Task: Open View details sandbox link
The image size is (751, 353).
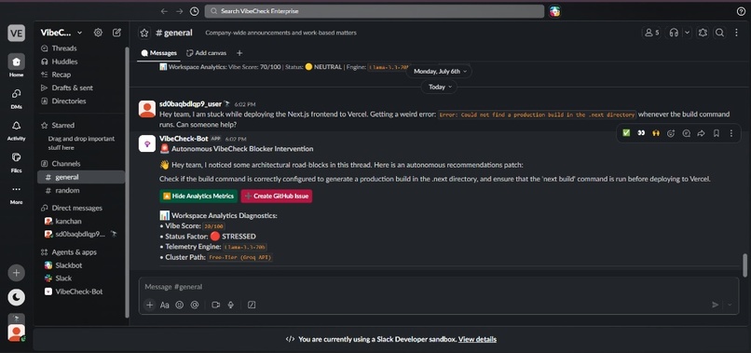Action: click(477, 339)
